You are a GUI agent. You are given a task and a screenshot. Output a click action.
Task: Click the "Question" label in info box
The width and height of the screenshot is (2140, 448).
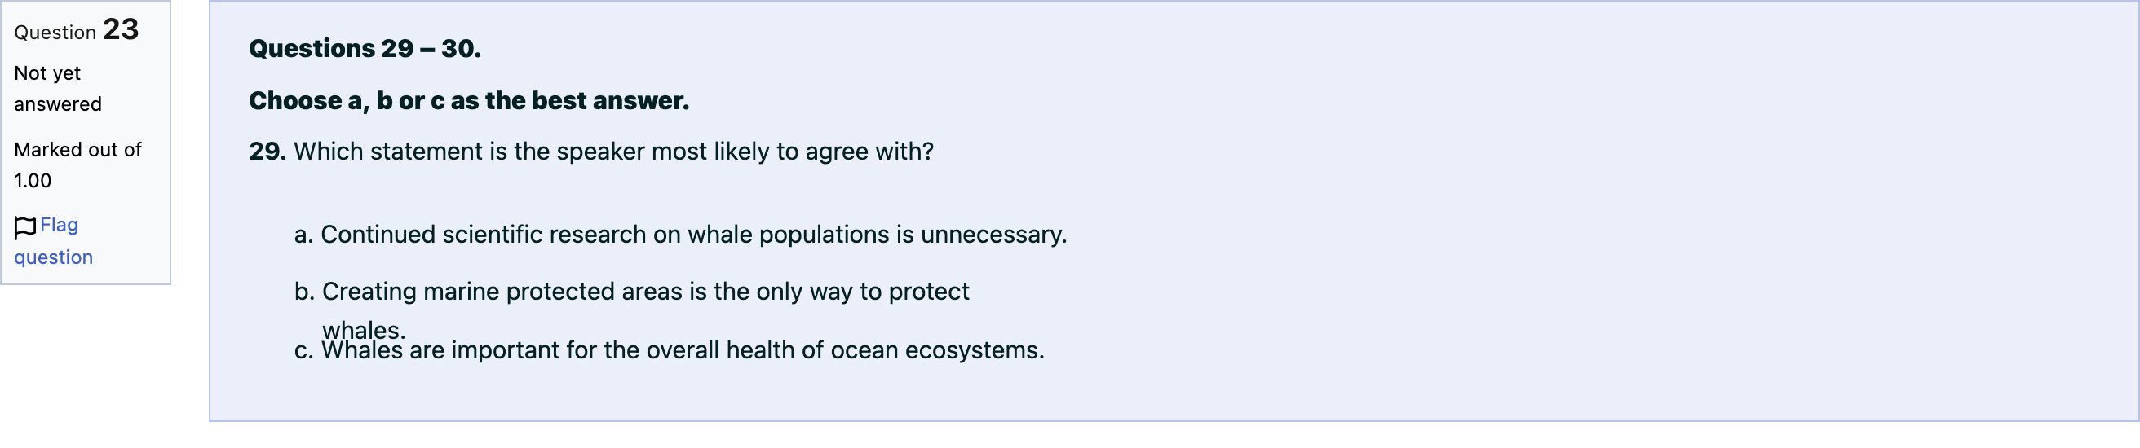point(55,33)
